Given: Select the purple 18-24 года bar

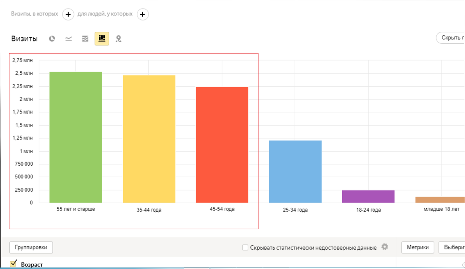Looking at the screenshot, I should (368, 197).
